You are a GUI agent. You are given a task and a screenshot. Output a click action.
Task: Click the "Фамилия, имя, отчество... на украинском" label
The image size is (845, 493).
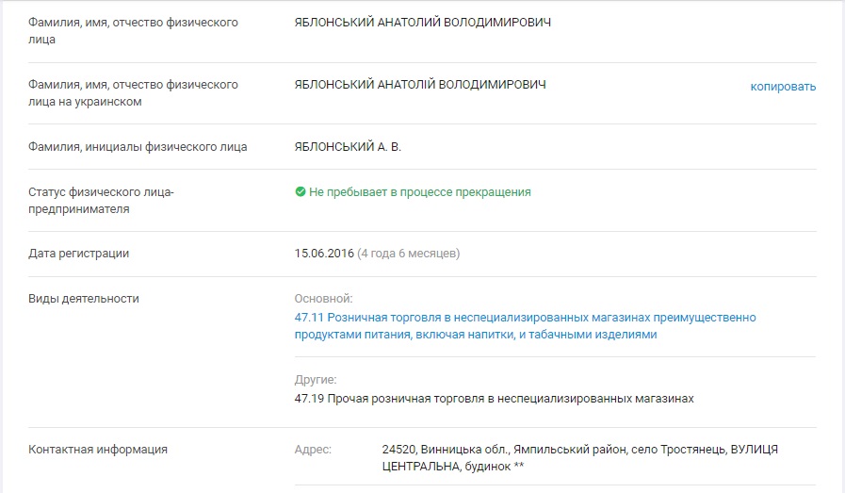tap(133, 93)
